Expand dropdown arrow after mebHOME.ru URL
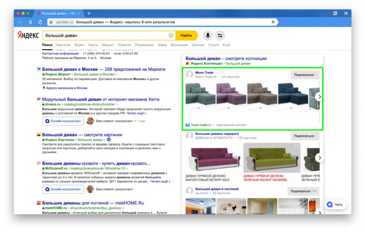This screenshot has height=232, width=365. coord(123,208)
